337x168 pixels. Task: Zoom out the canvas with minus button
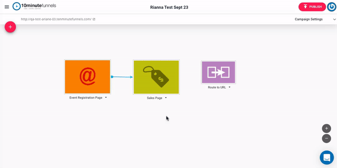coord(326,139)
